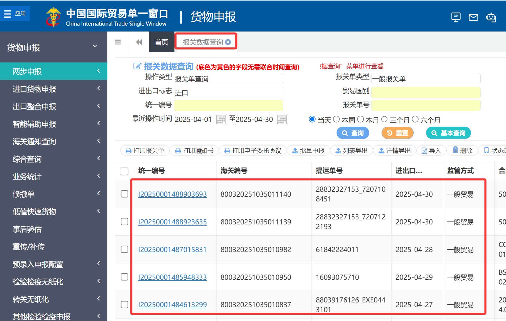Click the teal 基本查询 button
Screen dimensions: 506x321
[x=448, y=133]
